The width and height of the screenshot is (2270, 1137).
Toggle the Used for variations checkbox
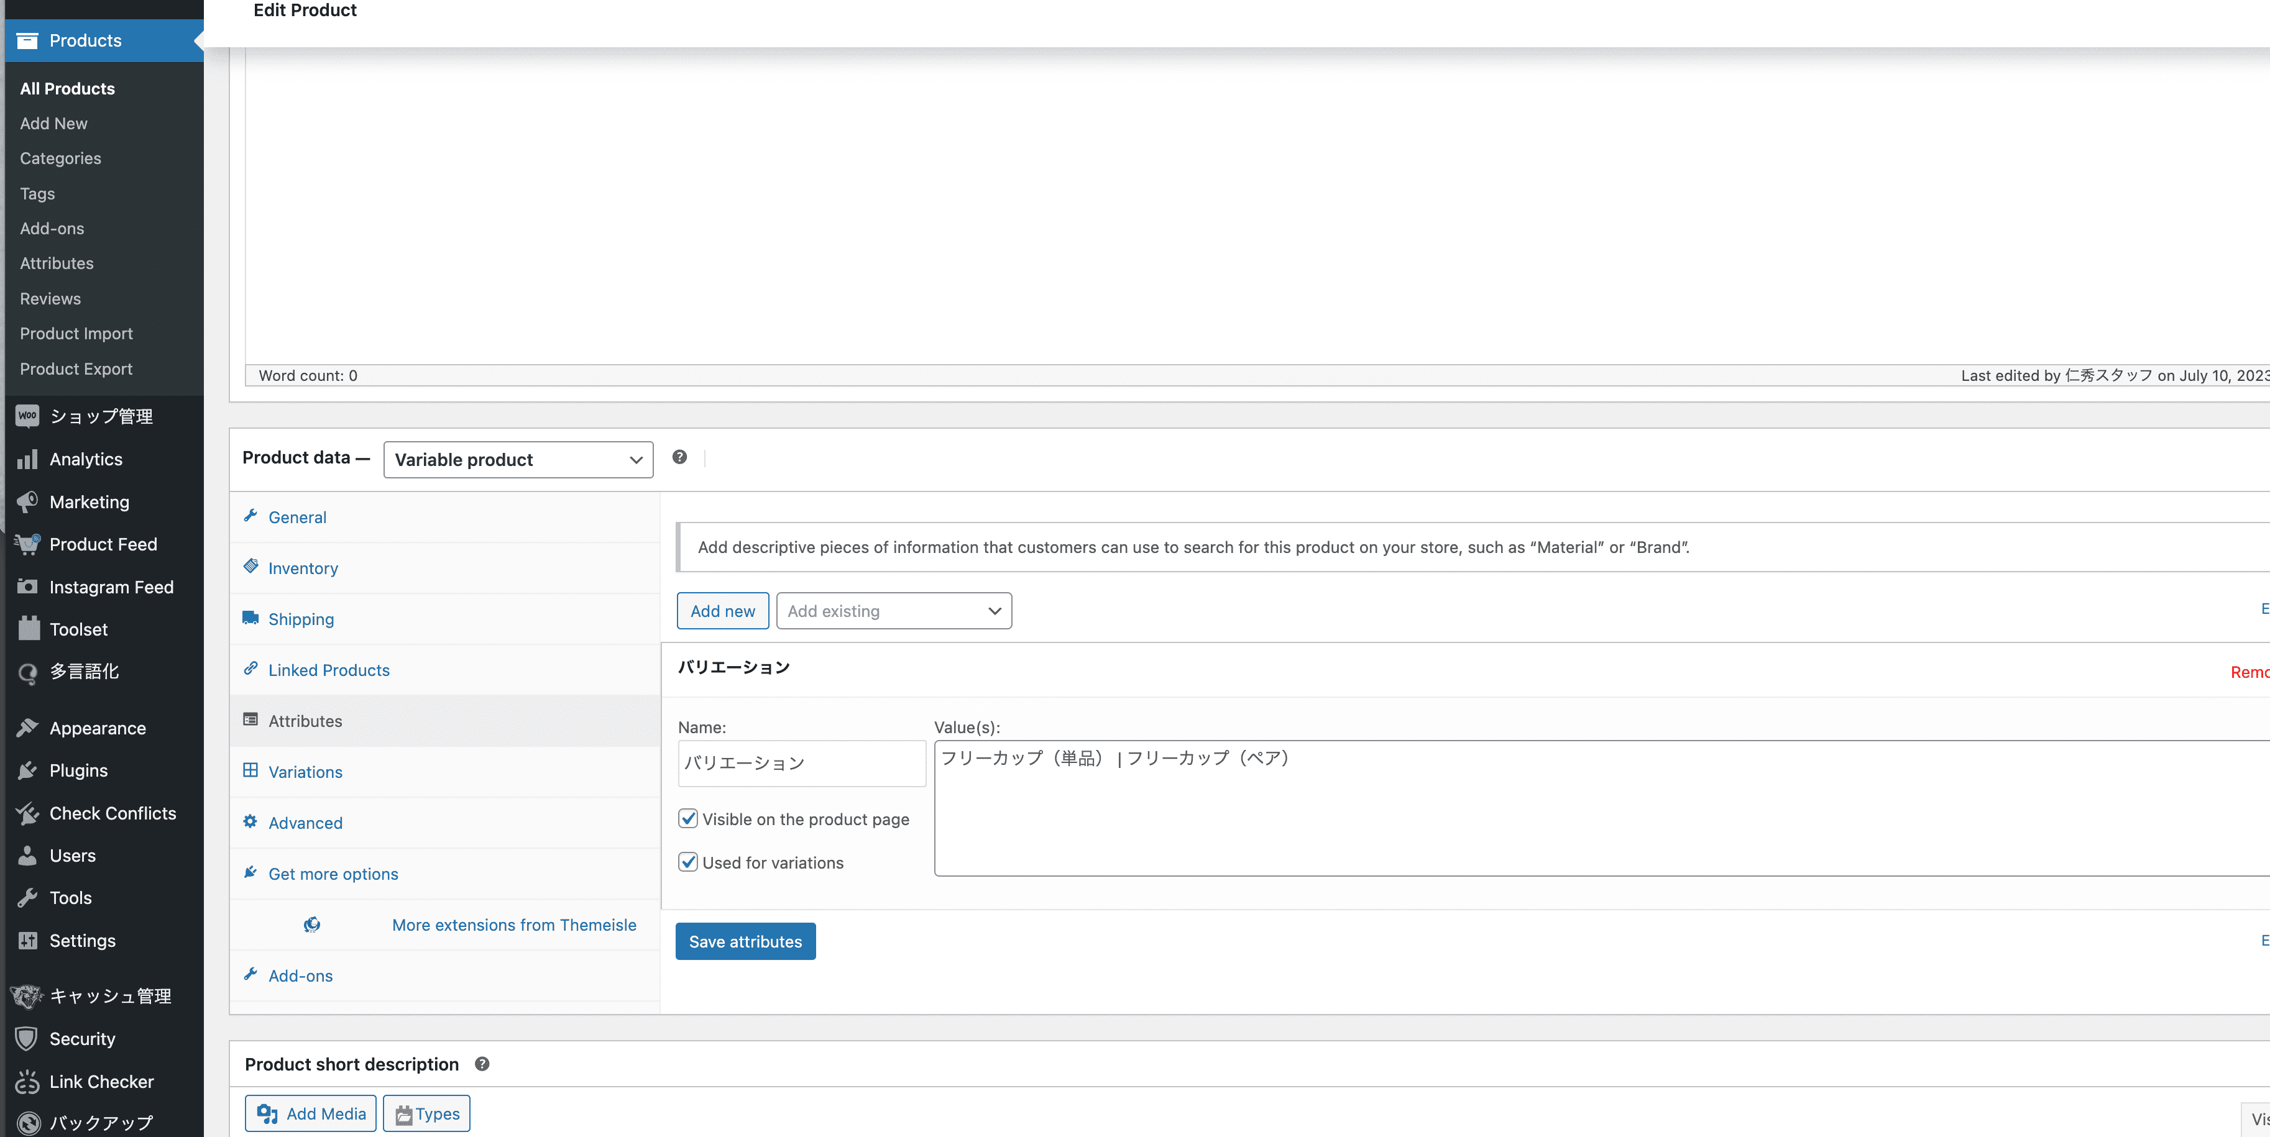[688, 862]
